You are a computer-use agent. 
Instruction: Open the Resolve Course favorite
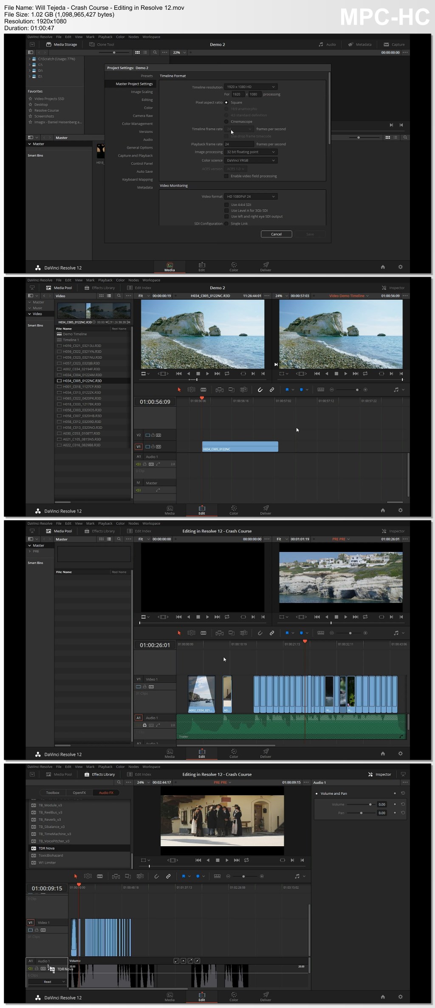click(46, 110)
